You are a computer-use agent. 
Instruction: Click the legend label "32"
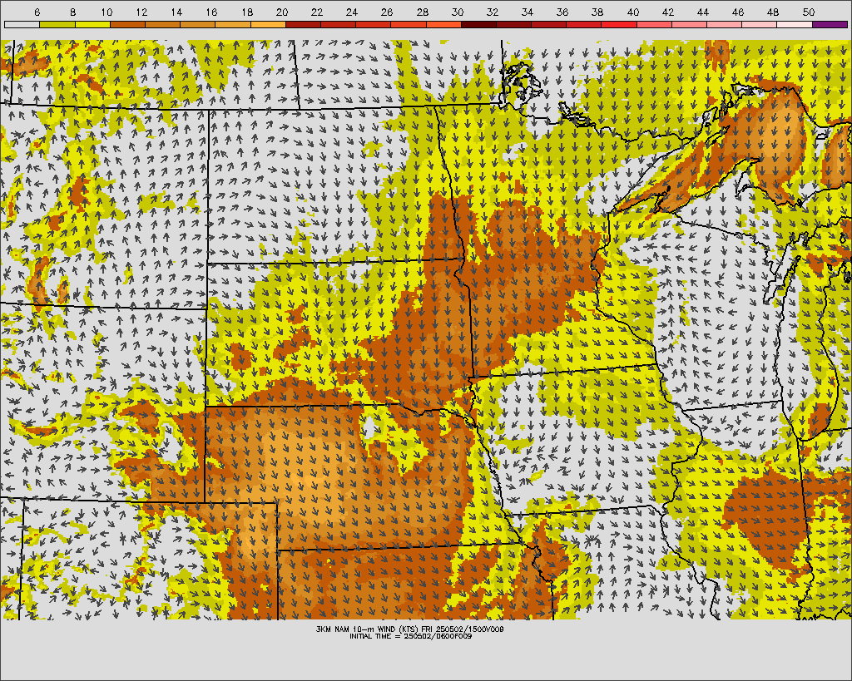493,12
